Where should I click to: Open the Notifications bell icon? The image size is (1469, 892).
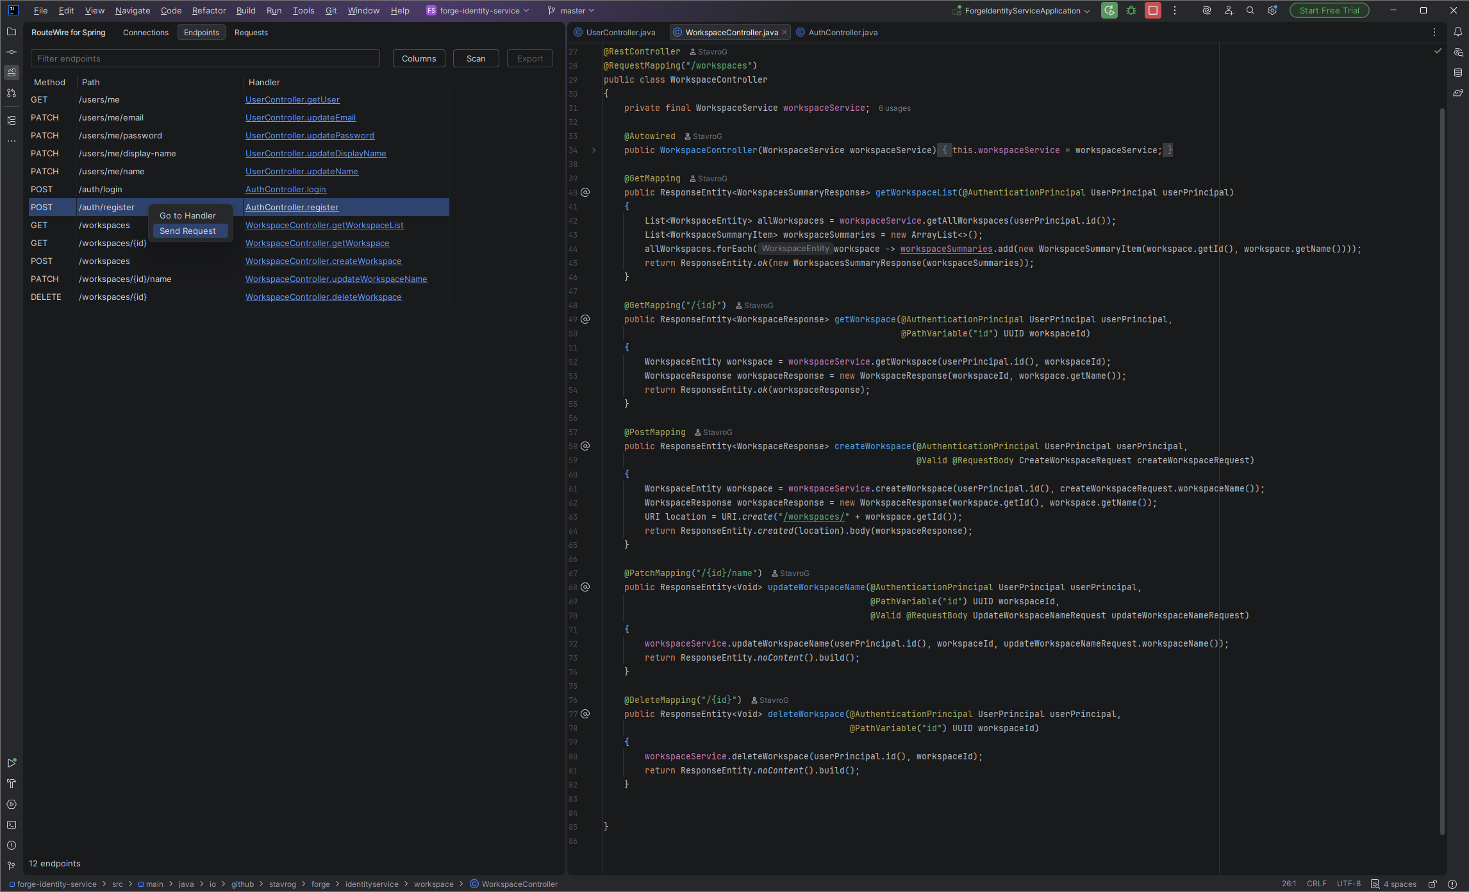pyautogui.click(x=1458, y=31)
